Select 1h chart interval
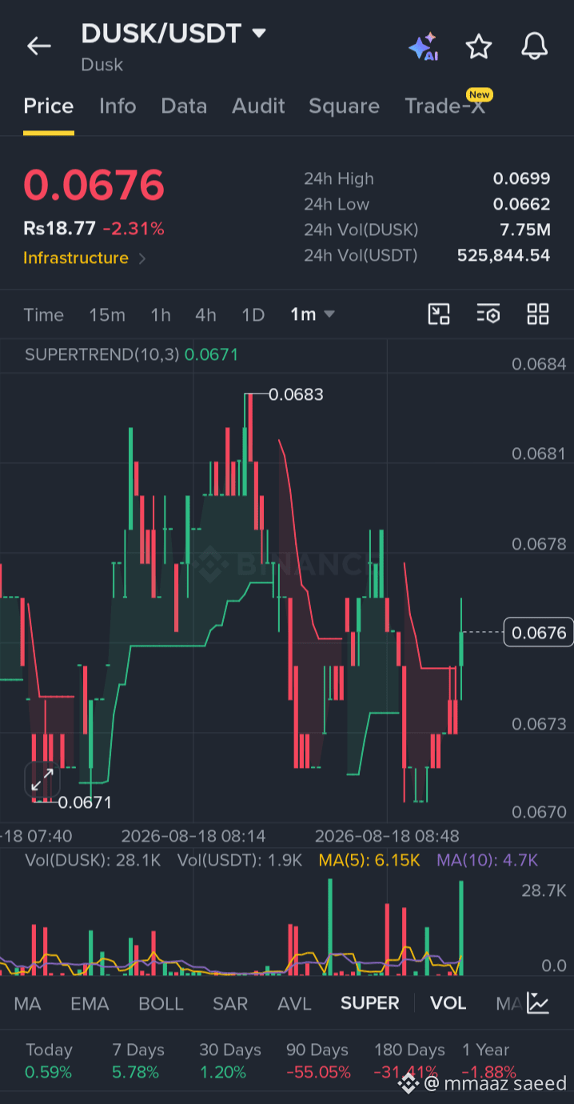This screenshot has height=1104, width=574. pos(161,315)
